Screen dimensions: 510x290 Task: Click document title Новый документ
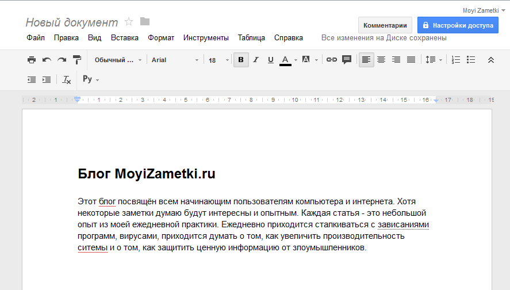tap(71, 22)
